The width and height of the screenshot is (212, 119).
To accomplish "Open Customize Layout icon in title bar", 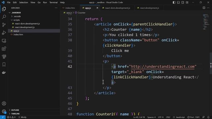I will point(187,2).
